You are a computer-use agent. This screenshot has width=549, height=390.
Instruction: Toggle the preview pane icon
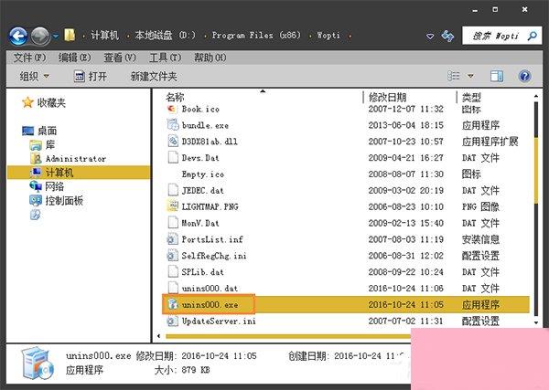(497, 76)
